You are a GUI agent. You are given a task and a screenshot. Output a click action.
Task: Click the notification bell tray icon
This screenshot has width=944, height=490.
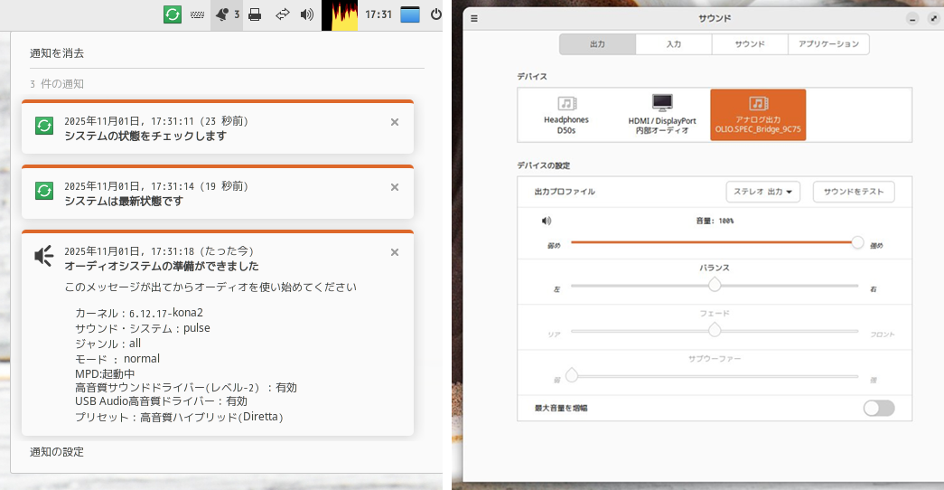pyautogui.click(x=222, y=14)
